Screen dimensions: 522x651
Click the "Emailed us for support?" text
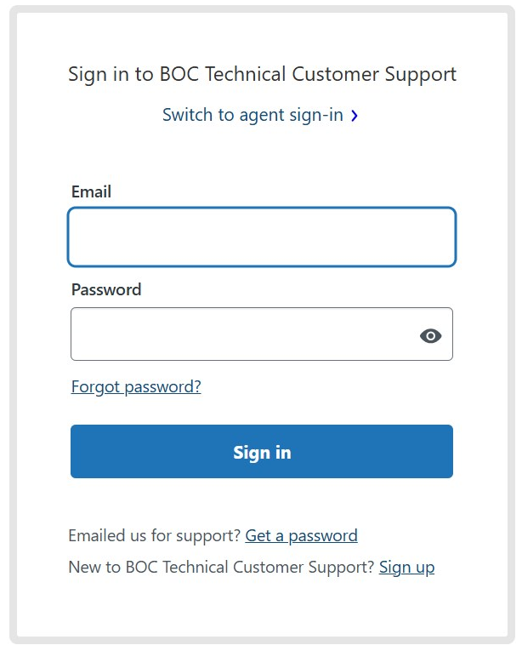tap(155, 535)
